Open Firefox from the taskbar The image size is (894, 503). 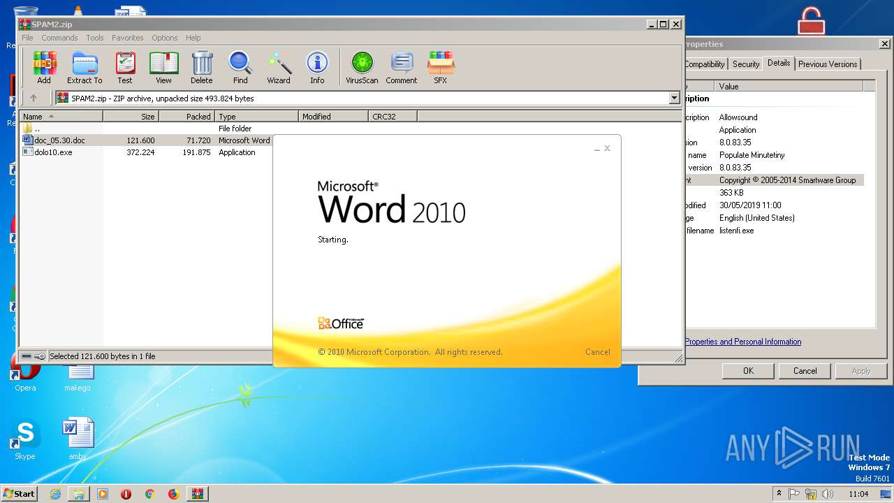173,494
